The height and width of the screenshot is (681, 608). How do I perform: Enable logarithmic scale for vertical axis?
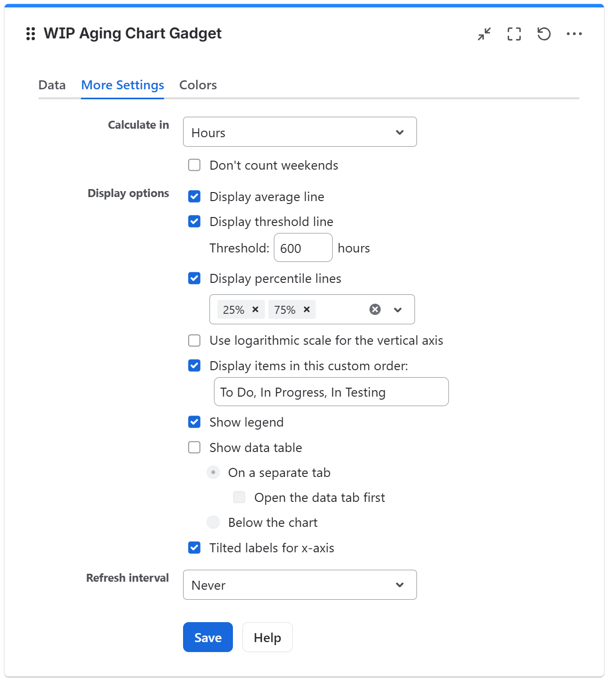(195, 340)
